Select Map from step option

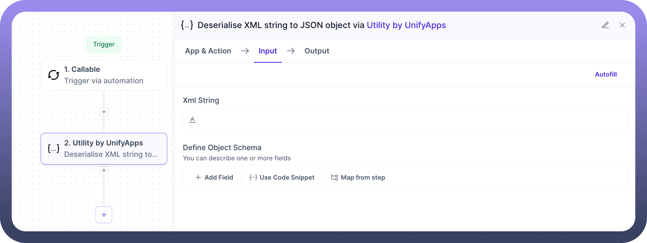click(358, 177)
